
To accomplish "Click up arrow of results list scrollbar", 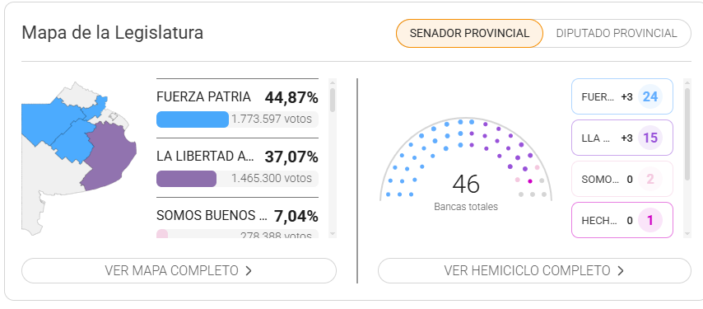I will [333, 82].
